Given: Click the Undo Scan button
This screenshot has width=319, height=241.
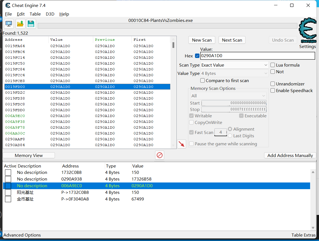Looking at the screenshot, I should [283, 40].
